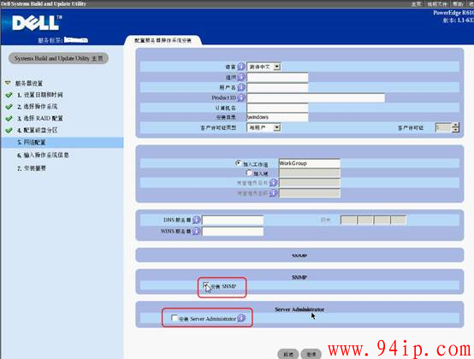This screenshot has width=474, height=359.
Task: Click the WorkGroup name text field
Action: [309, 163]
